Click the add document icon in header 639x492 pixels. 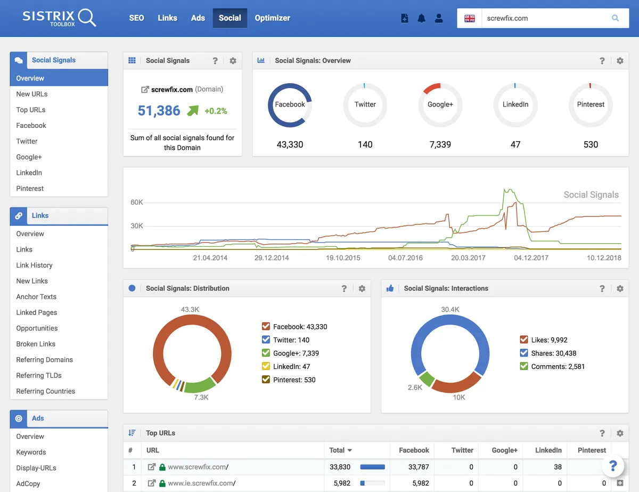tap(405, 18)
